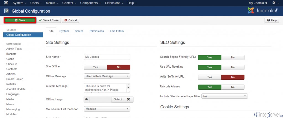The height and width of the screenshot is (118, 283).
Task: Click the Joomla! brand logo at right
Action: click(x=263, y=11)
